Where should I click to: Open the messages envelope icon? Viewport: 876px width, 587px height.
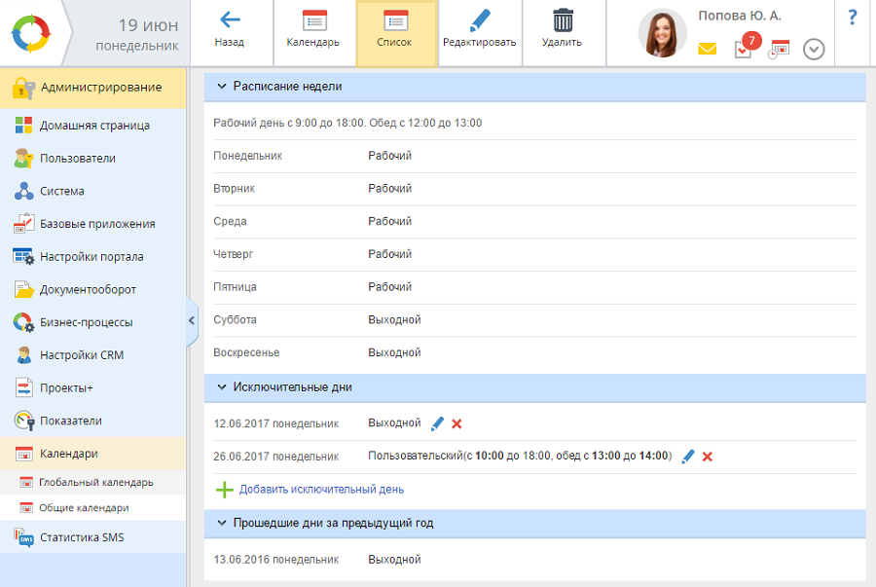[708, 49]
